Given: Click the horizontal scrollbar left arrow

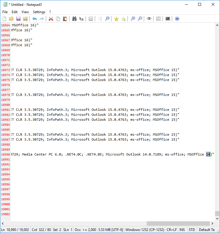Looking at the screenshot, I should [x=3, y=223].
